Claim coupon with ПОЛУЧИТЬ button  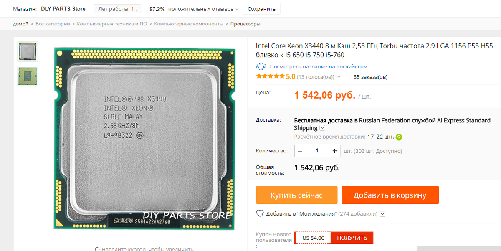tap(352, 238)
